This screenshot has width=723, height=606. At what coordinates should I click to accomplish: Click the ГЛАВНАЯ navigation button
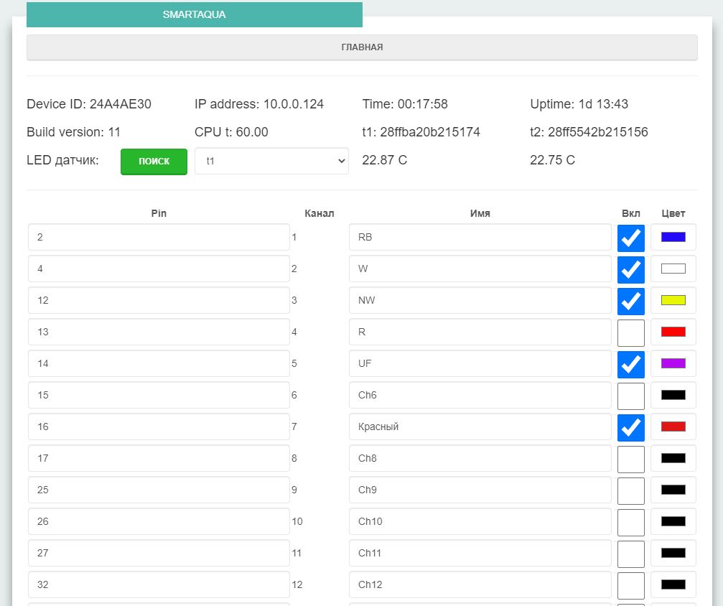[362, 47]
